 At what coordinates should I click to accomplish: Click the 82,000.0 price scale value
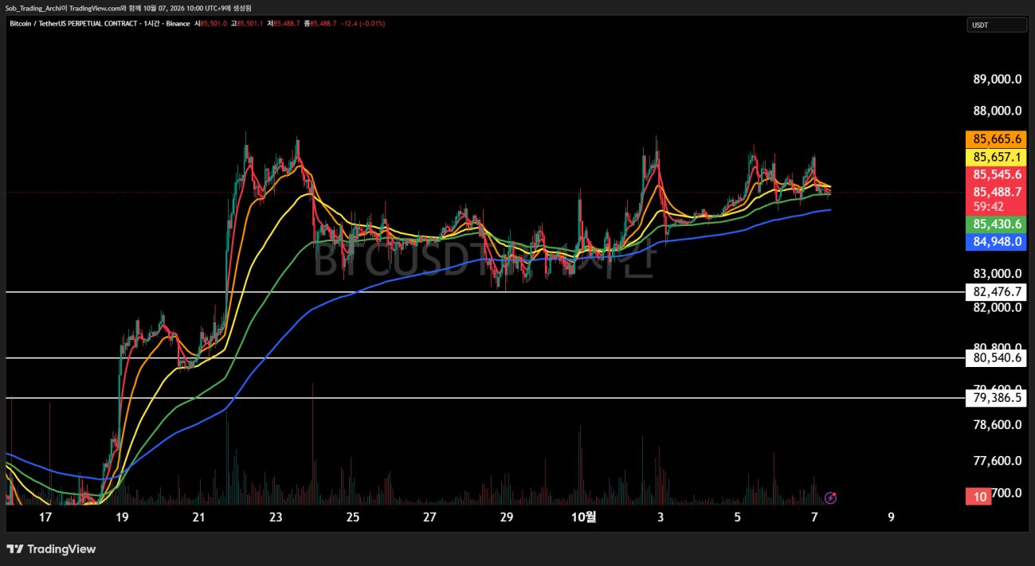(x=998, y=307)
